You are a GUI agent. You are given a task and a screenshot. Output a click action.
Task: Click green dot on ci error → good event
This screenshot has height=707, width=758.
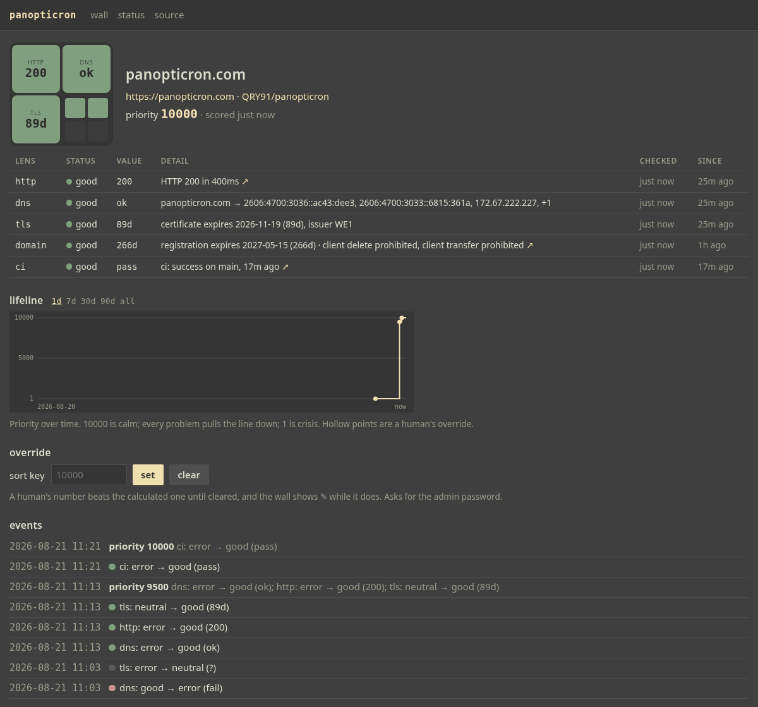point(112,567)
